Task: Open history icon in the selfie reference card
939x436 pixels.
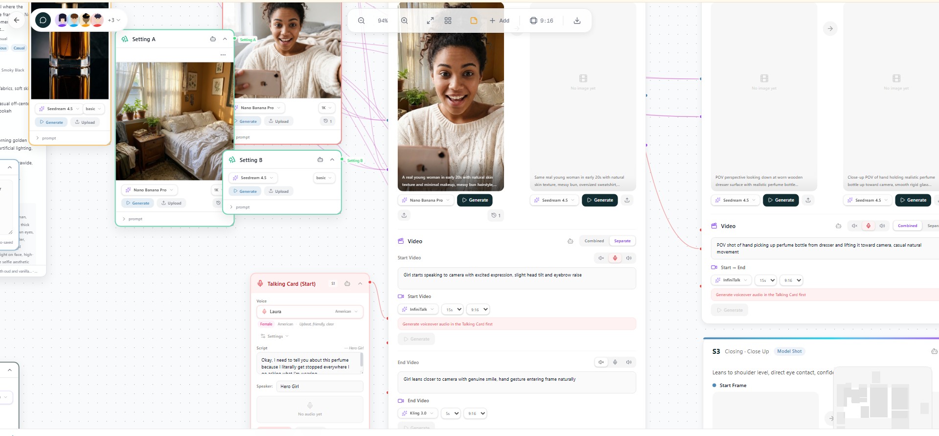Action: 327,121
